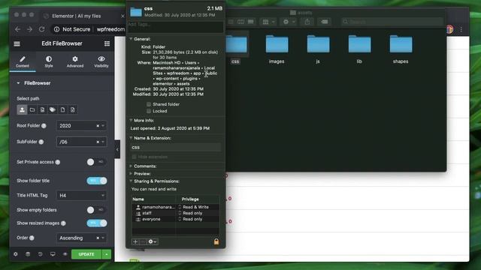Open the Finder action gear dropdown
The image size is (481, 270).
tap(289, 22)
